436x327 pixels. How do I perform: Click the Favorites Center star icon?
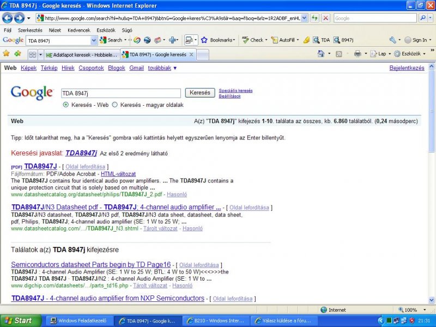6,53
